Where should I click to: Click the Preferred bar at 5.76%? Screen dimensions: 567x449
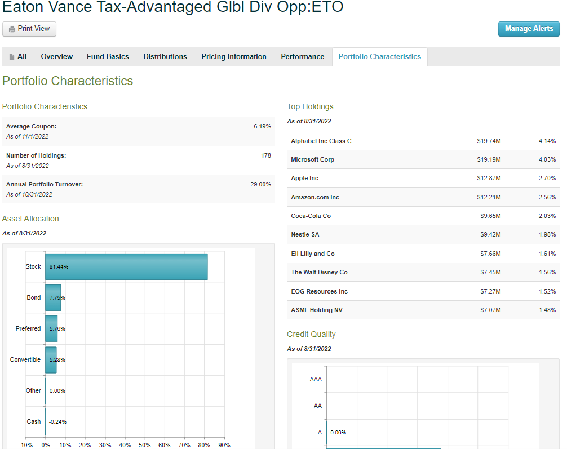pos(51,328)
